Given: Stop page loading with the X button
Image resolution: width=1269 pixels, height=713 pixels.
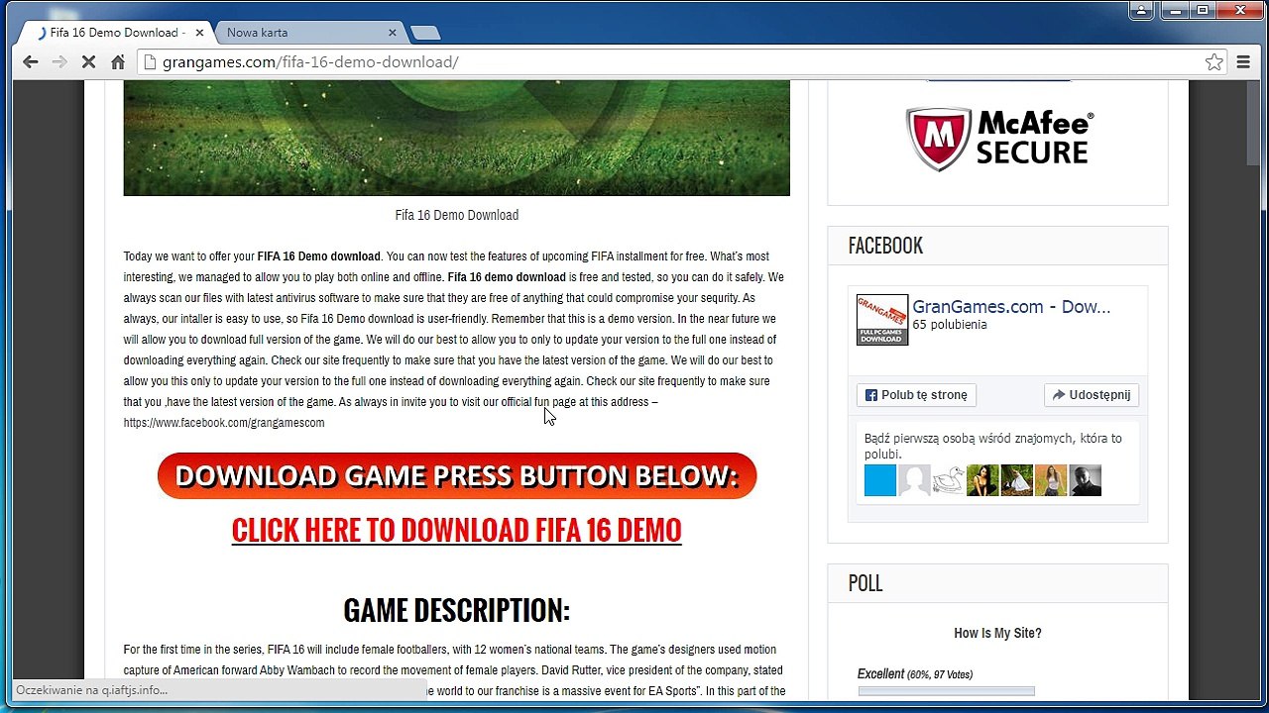Looking at the screenshot, I should tap(88, 62).
